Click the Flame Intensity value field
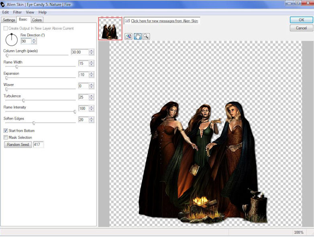This screenshot has width=314, height=237. point(83,109)
